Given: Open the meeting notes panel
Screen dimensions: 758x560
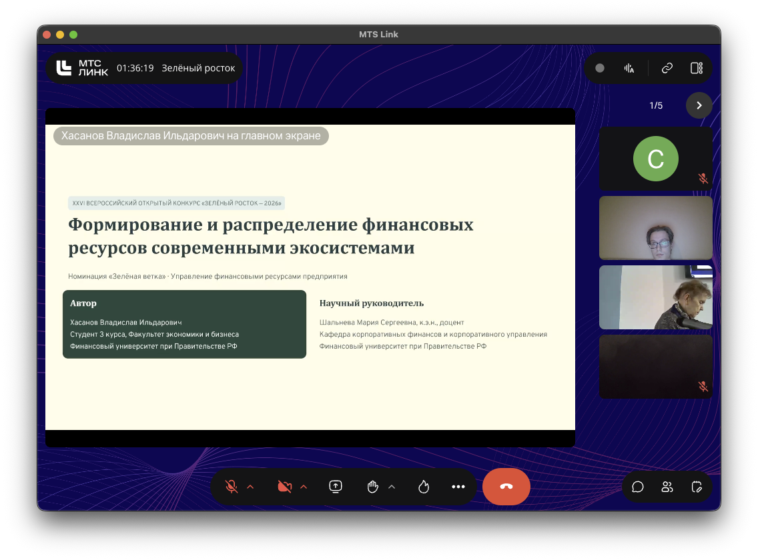Looking at the screenshot, I should (697, 487).
